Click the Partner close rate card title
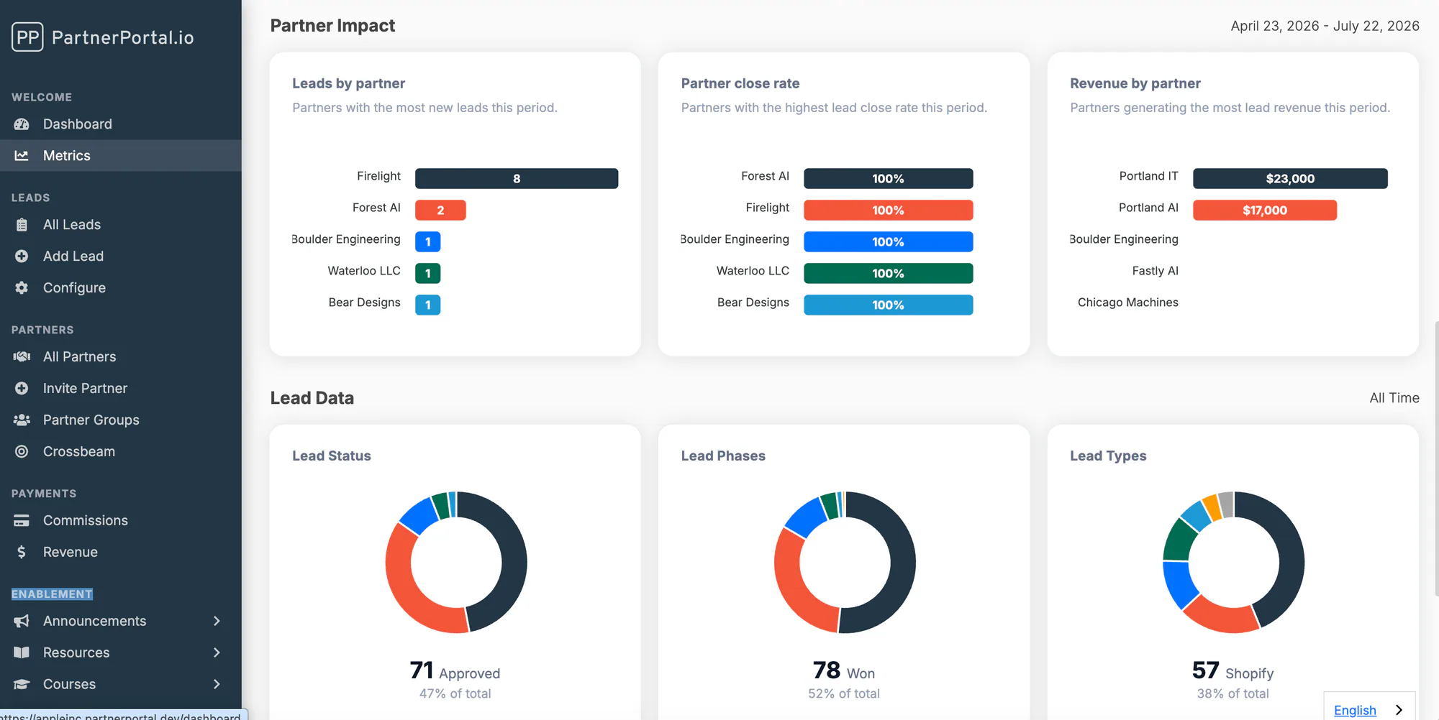 coord(740,83)
